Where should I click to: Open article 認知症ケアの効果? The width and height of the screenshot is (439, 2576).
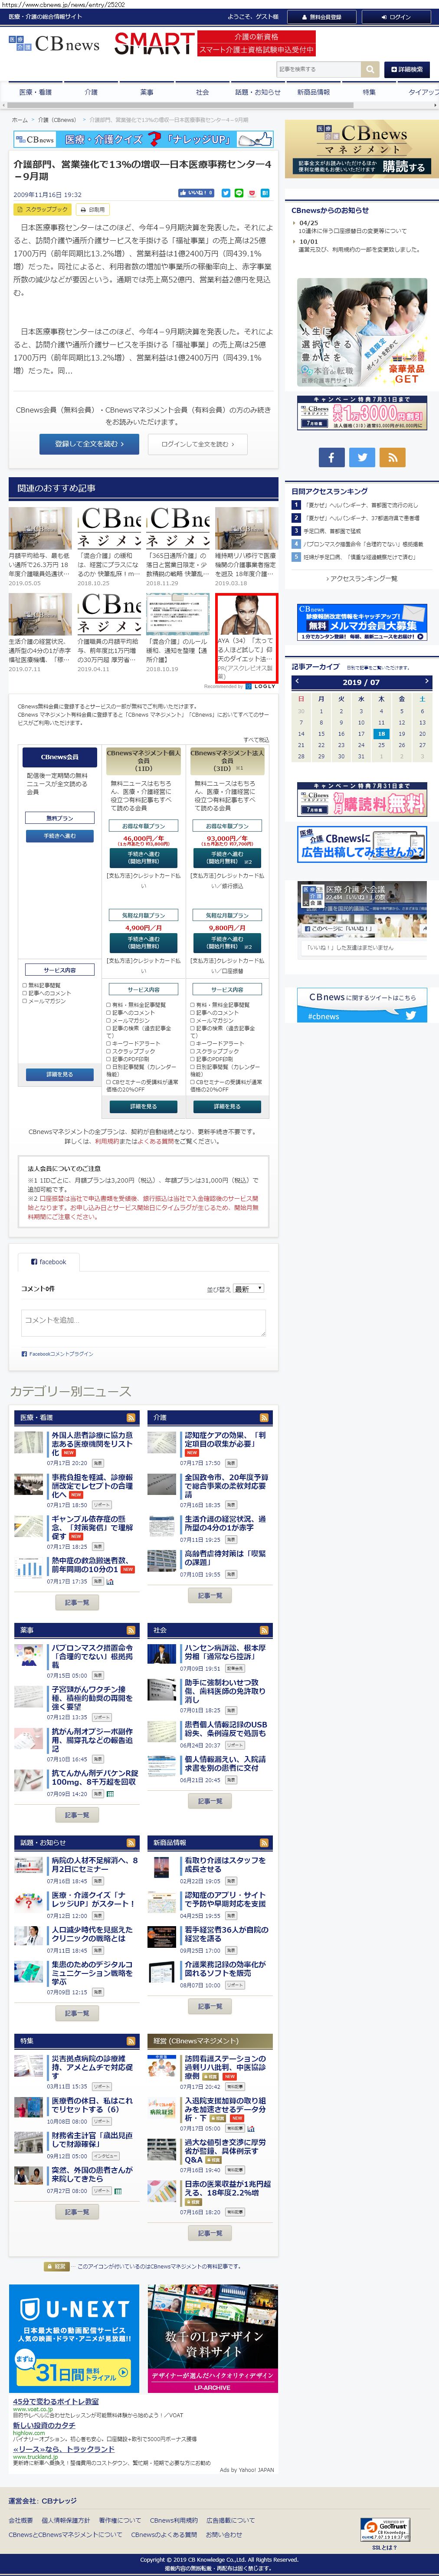(x=225, y=1439)
